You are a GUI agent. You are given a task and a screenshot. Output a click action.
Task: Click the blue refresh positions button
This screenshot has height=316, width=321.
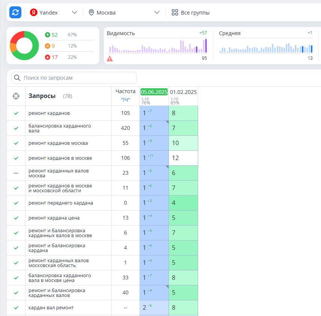click(x=15, y=12)
